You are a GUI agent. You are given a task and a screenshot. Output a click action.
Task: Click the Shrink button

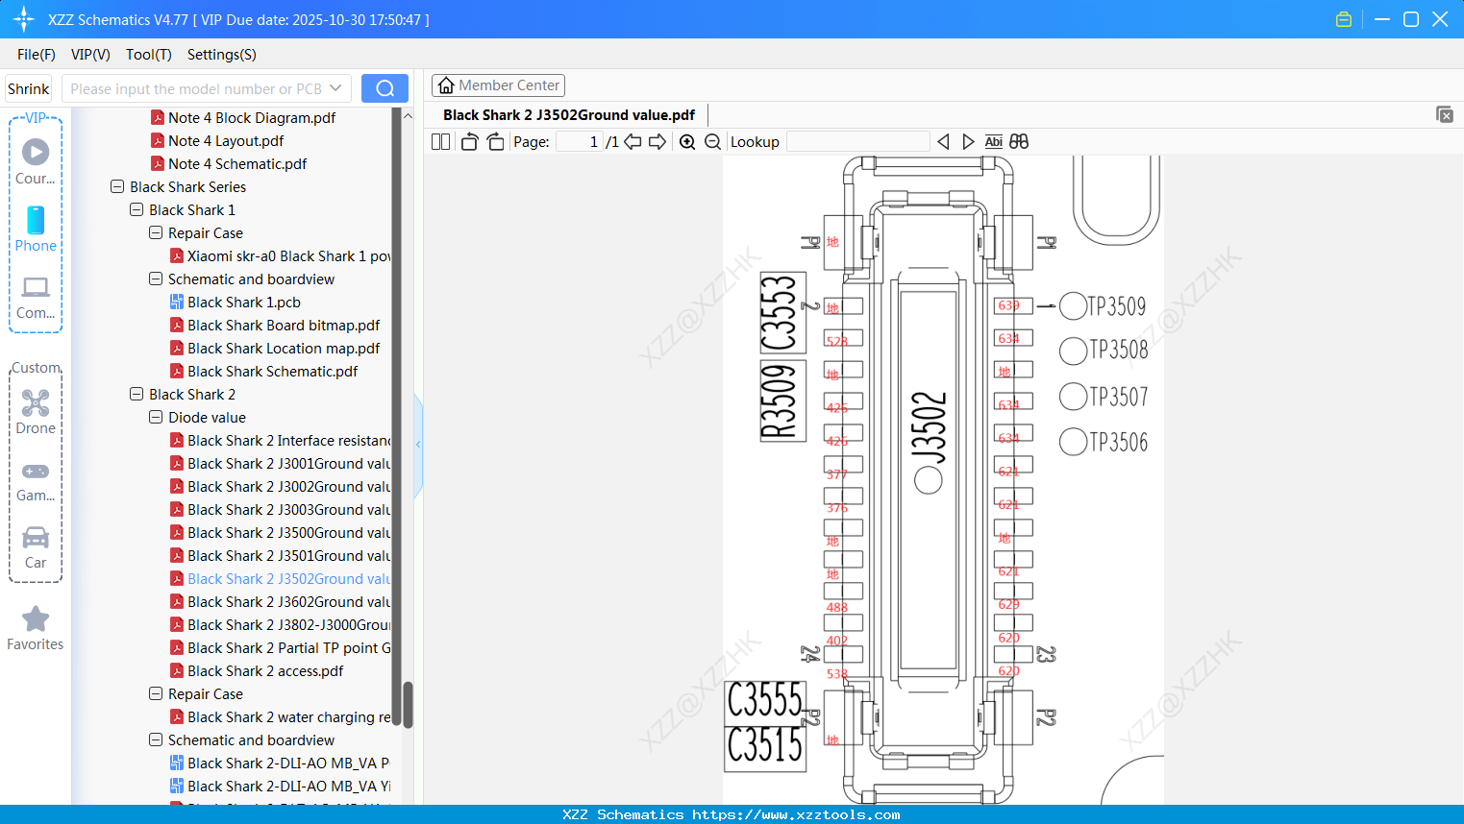pos(29,88)
